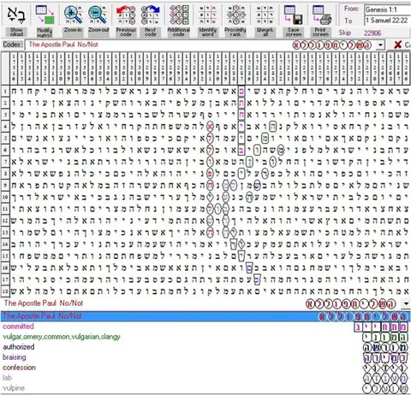411x395 pixels.
Task: Click the Unmark all label button
Action: 265,32
